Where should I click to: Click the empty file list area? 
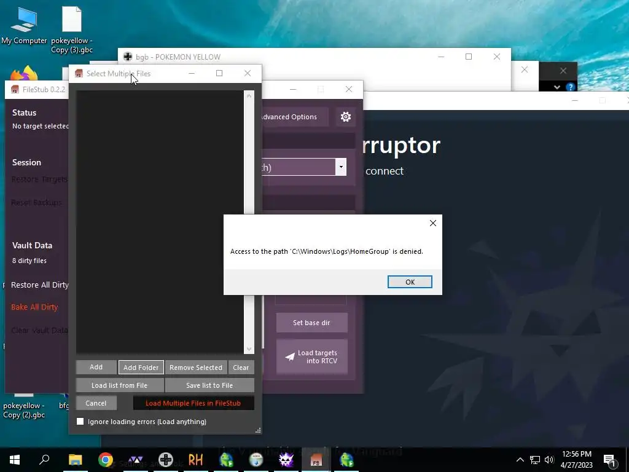tap(160, 221)
